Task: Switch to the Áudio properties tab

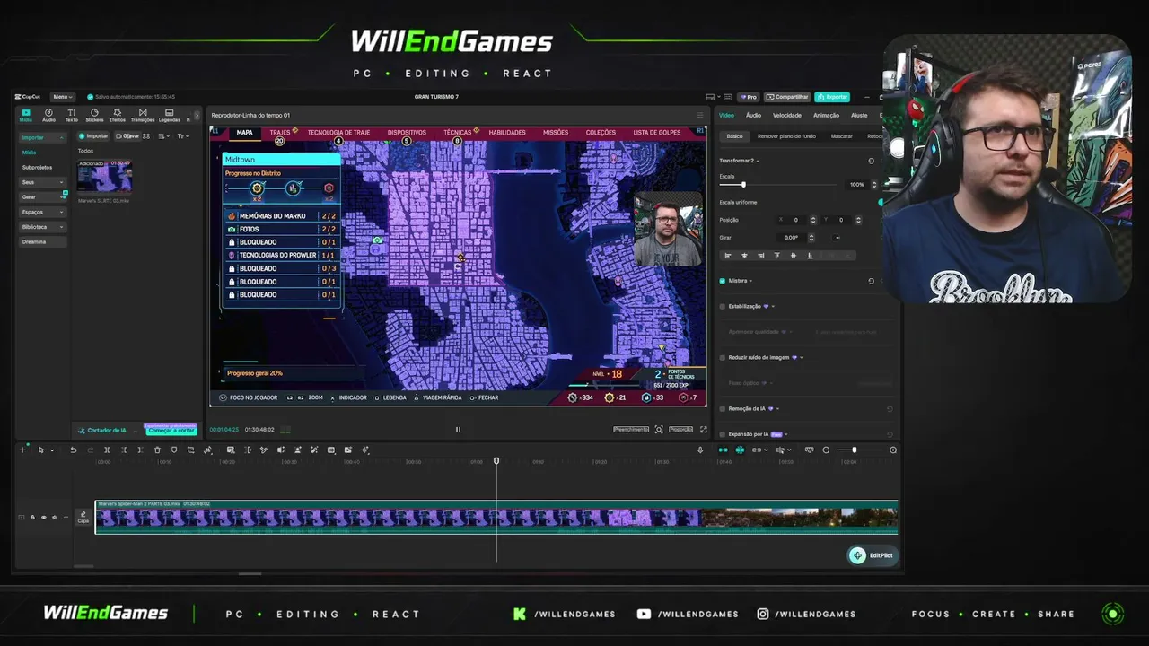Action: coord(753,115)
